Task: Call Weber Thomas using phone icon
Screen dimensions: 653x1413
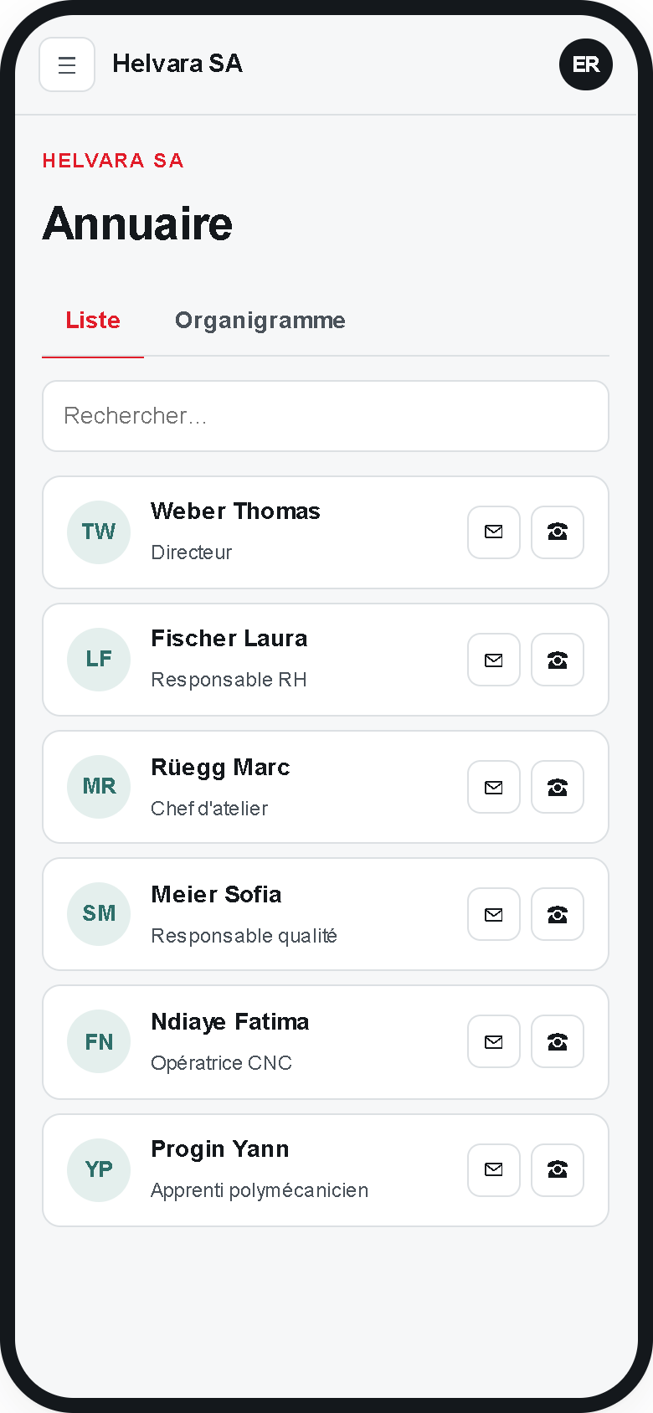Action: point(558,532)
